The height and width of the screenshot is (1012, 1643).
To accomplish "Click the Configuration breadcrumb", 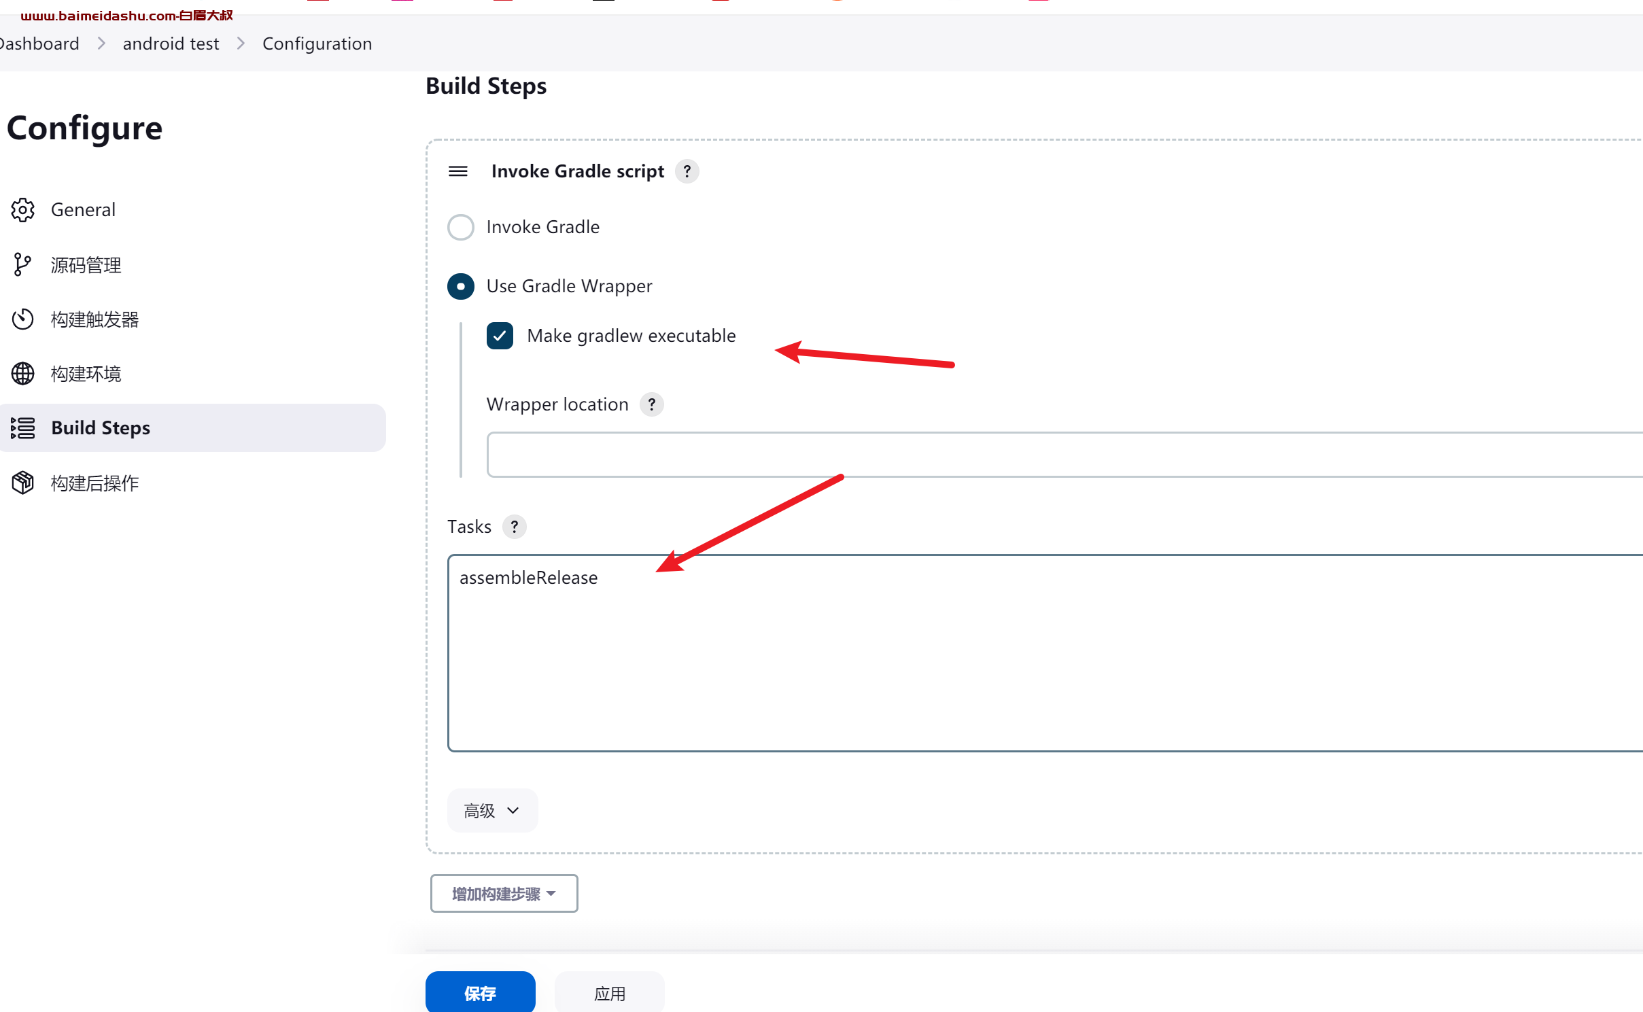I will tap(317, 43).
